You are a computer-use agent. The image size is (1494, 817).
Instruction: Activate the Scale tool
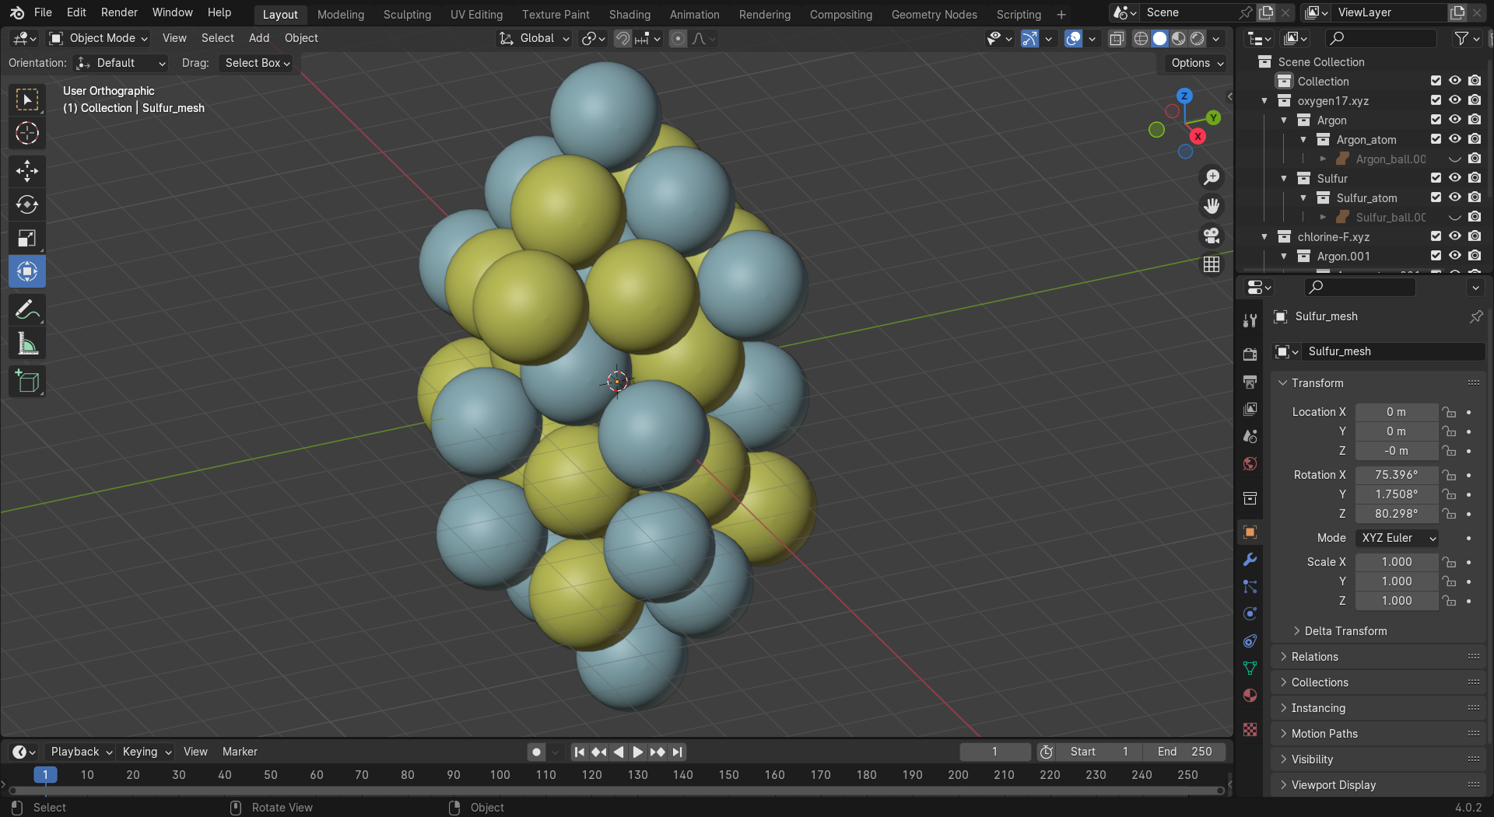point(27,239)
